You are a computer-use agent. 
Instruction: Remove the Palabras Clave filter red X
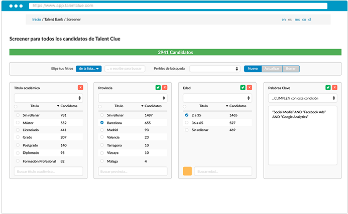coord(334,88)
